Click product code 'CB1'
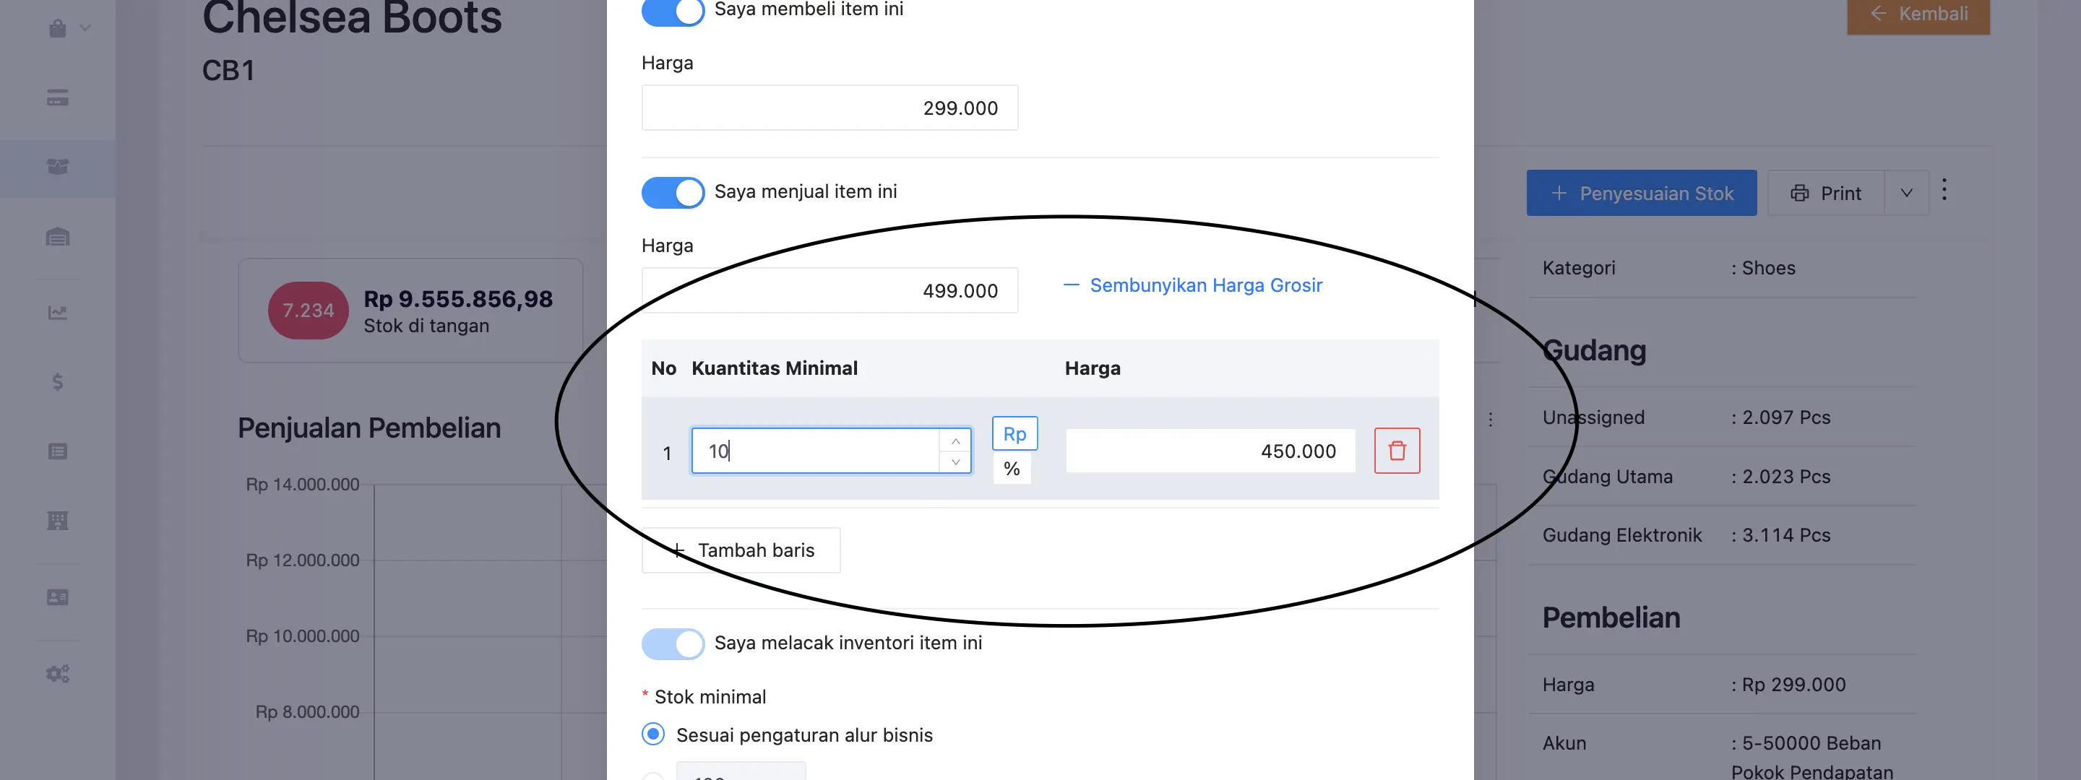The width and height of the screenshot is (2081, 780). [x=228, y=70]
